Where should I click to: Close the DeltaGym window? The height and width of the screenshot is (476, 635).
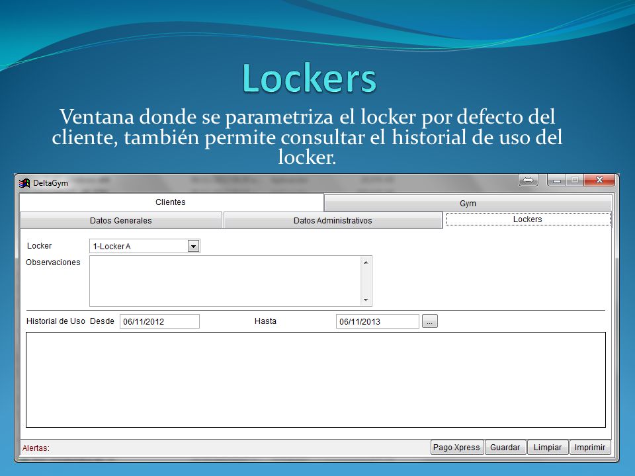click(x=600, y=180)
